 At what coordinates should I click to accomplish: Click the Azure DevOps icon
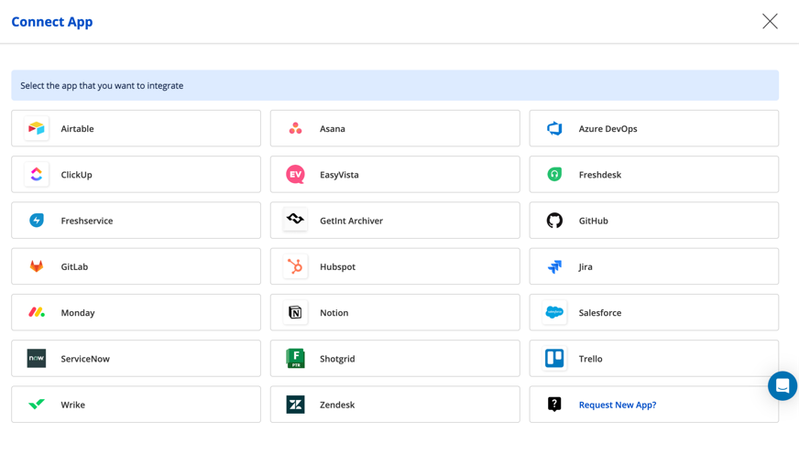click(554, 129)
